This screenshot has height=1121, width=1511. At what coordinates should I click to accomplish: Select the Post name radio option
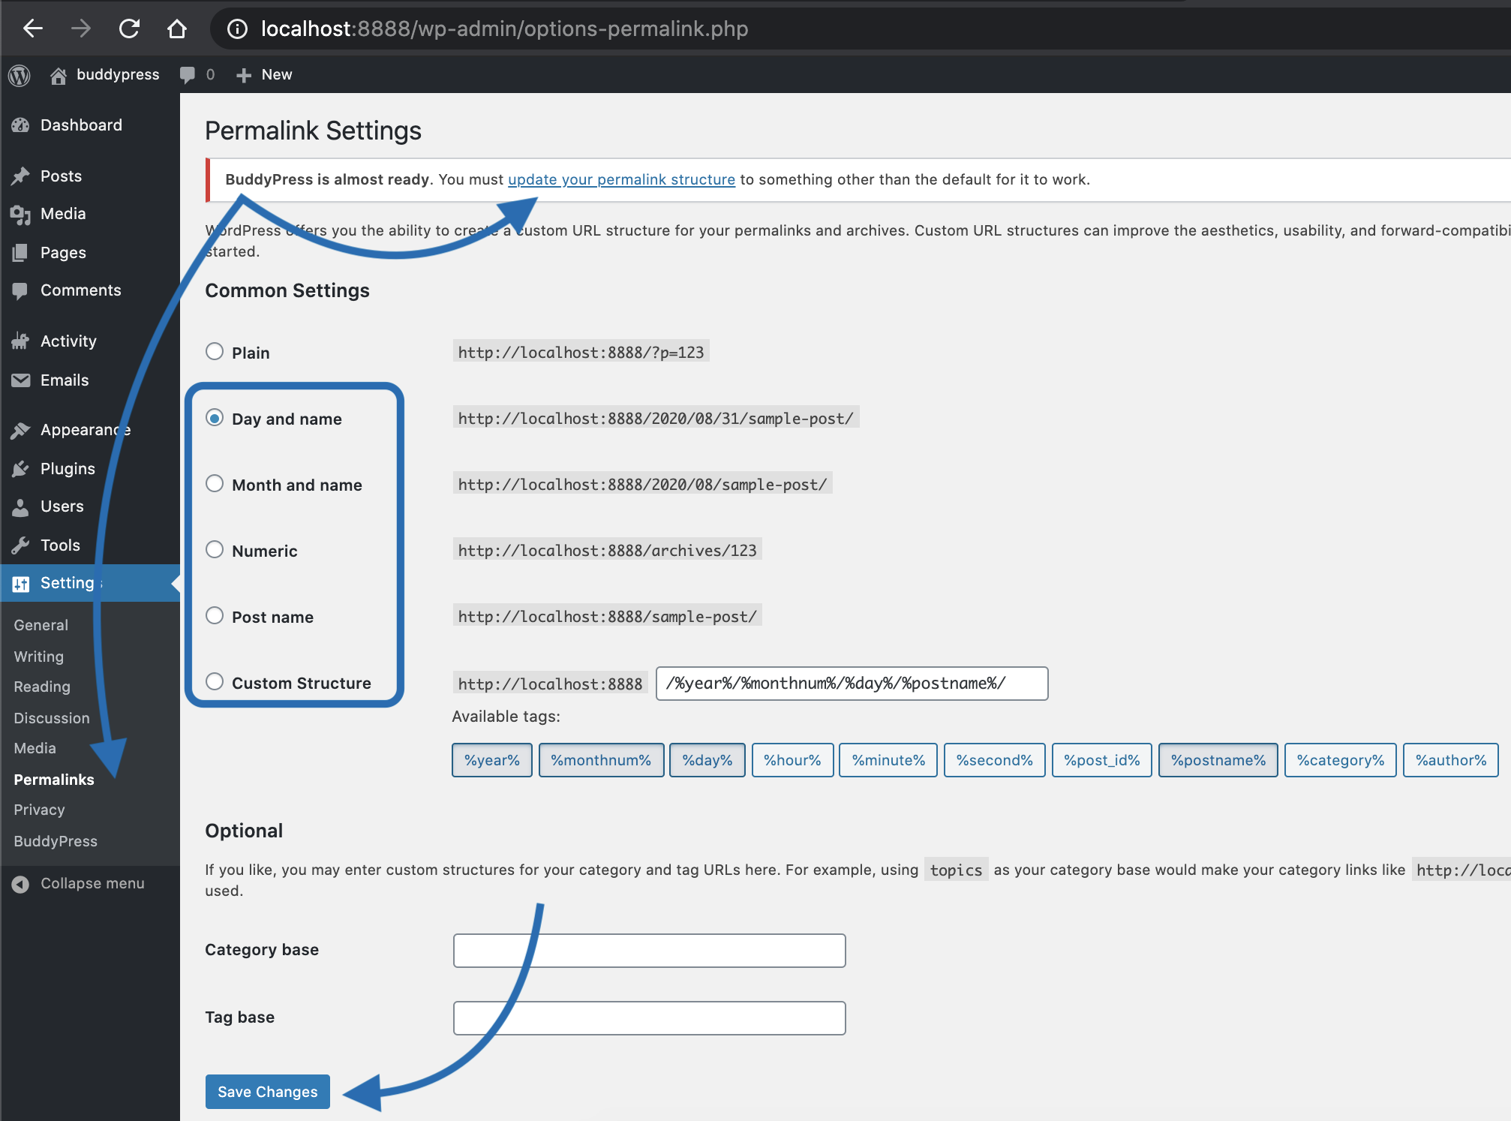tap(215, 616)
